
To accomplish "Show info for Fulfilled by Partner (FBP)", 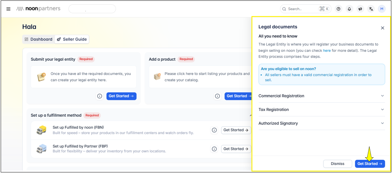I will click(x=214, y=149).
